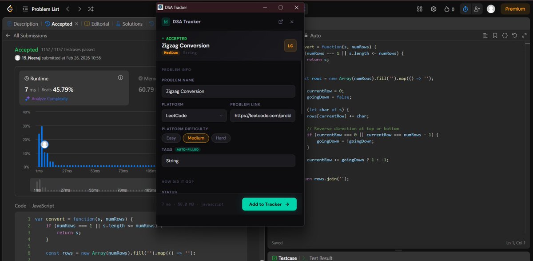This screenshot has width=533, height=261.
Task: Start the LeetCode timer stopwatch
Action: (x=465, y=9)
